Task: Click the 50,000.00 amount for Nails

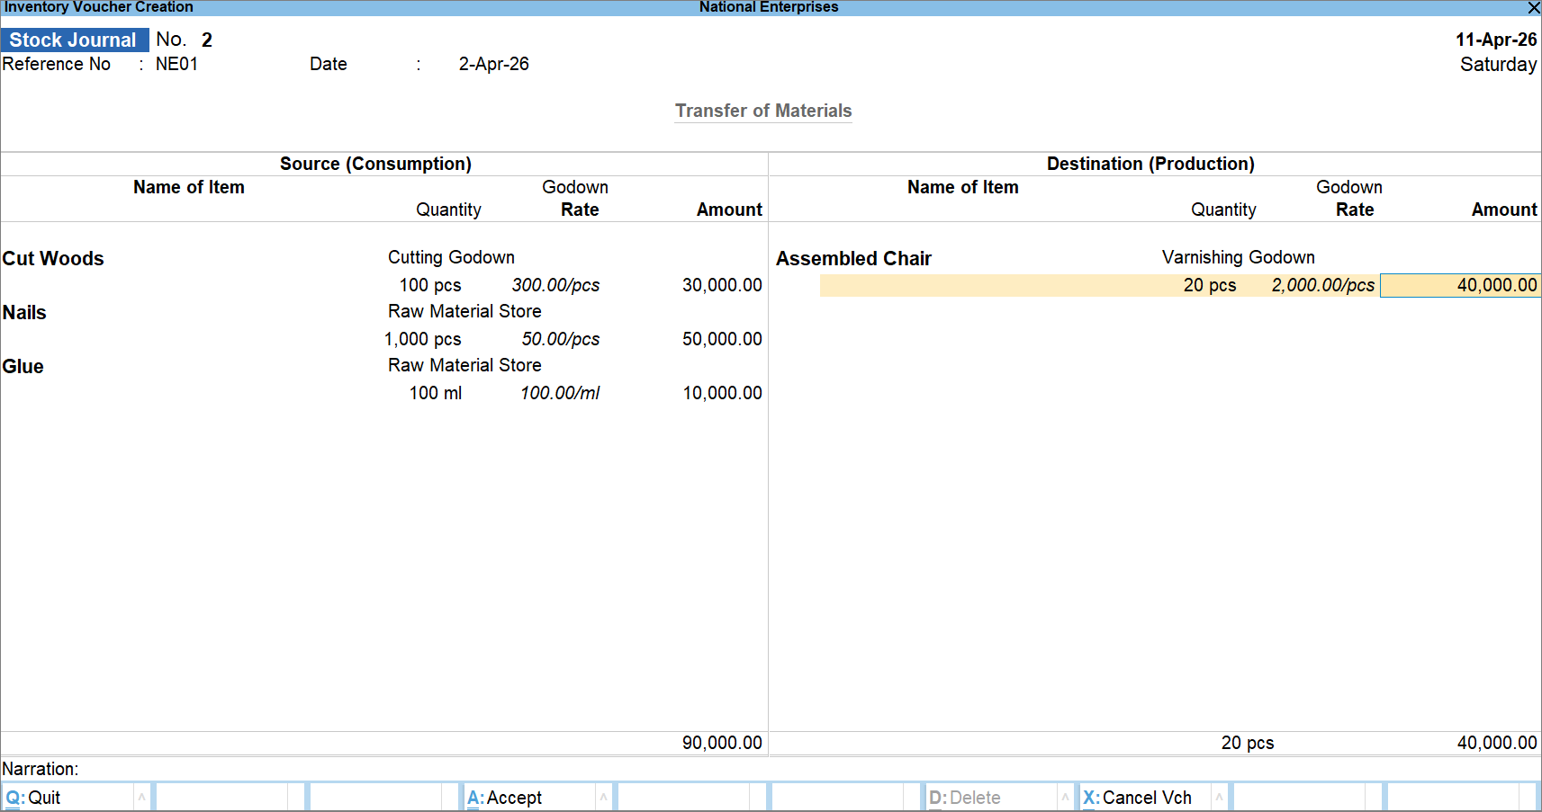Action: (x=722, y=339)
